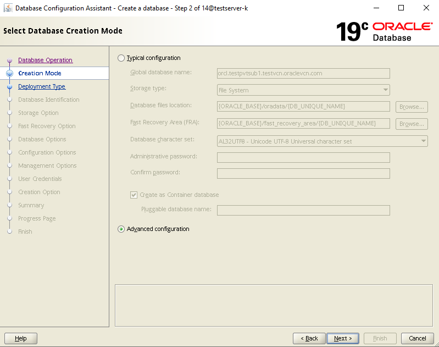The width and height of the screenshot is (439, 347).
Task: Click the Fast Recovery Area field
Action: (x=303, y=124)
